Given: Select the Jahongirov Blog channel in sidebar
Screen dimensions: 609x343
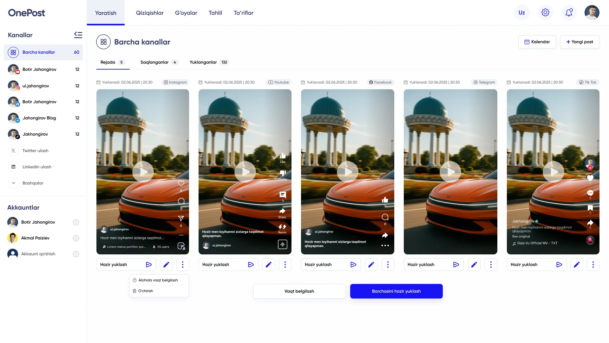Looking at the screenshot, I should (x=39, y=118).
